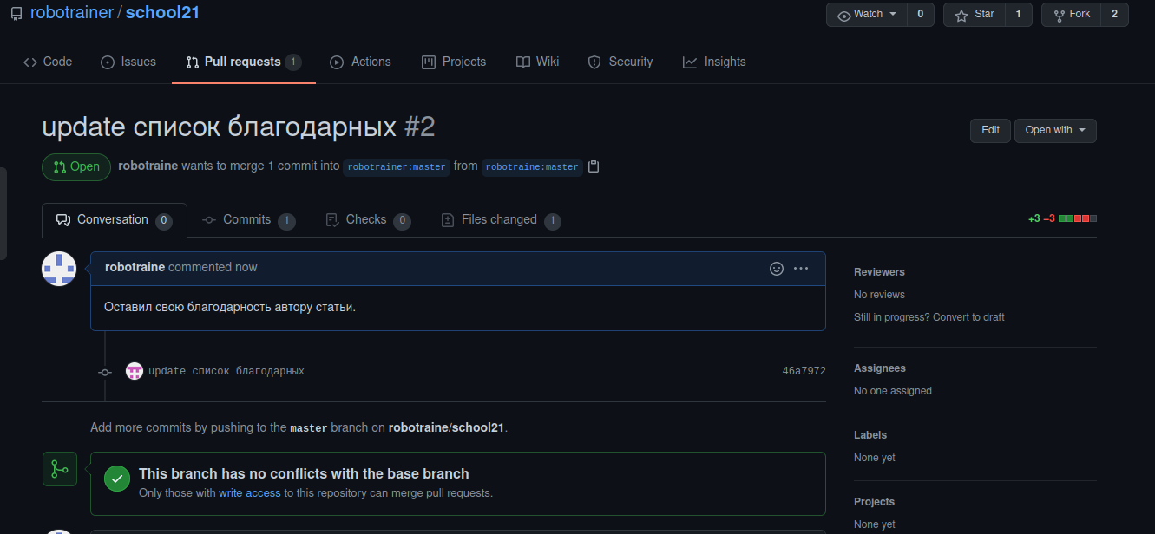Click robotraine author link in merge description
This screenshot has width=1155, height=534.
point(148,166)
